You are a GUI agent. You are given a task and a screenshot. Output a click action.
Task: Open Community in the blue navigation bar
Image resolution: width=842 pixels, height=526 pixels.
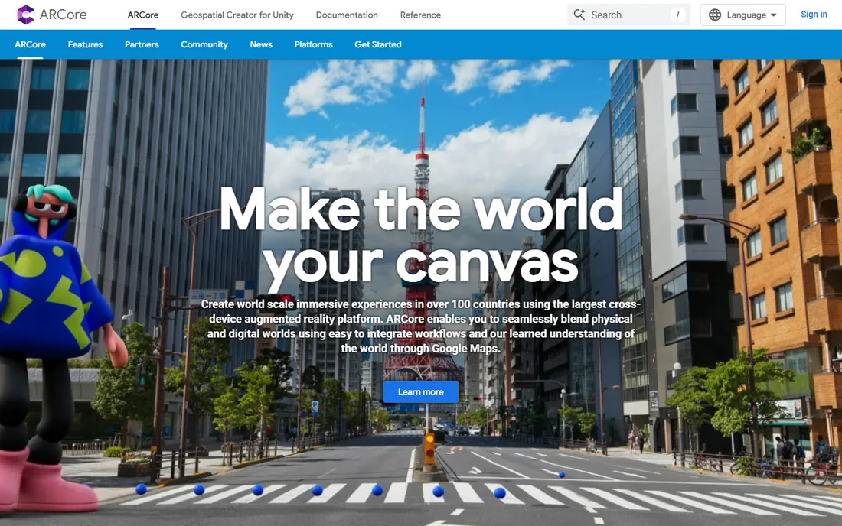click(x=204, y=44)
